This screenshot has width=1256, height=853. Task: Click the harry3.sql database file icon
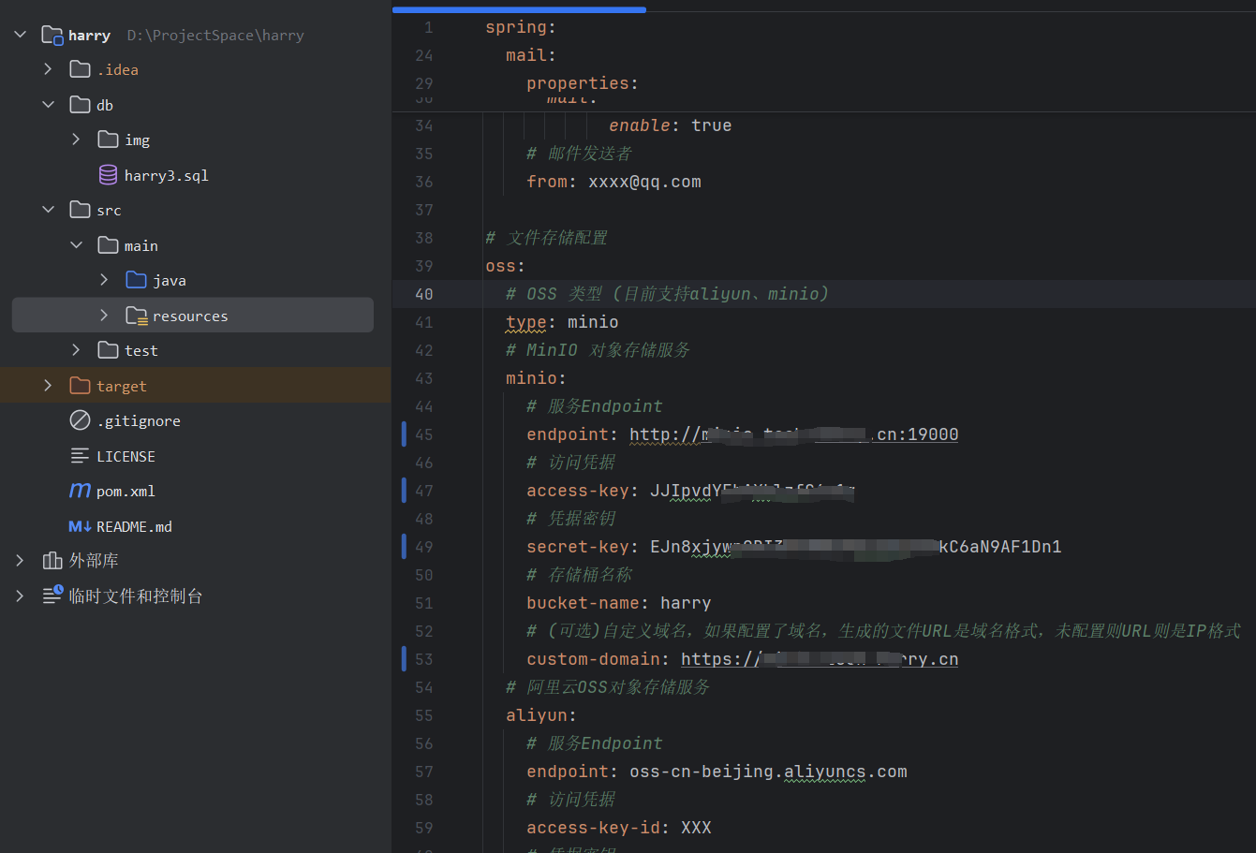click(109, 175)
